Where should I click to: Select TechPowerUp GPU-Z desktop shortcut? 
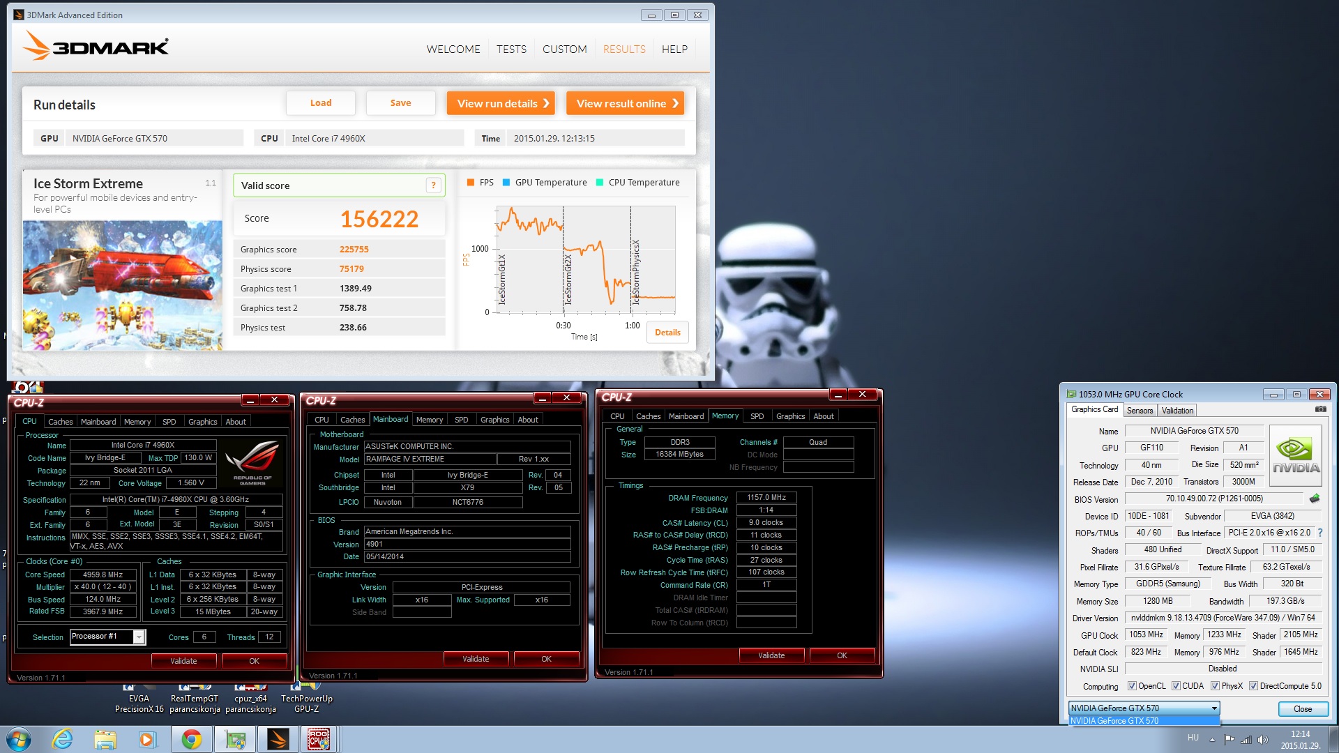306,699
